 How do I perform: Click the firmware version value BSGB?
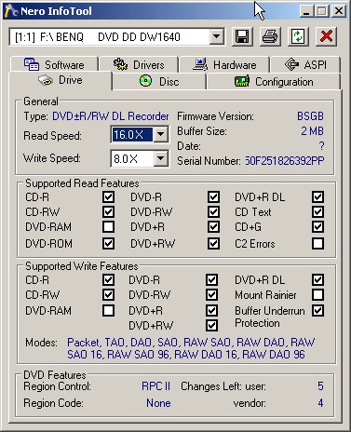pos(310,116)
